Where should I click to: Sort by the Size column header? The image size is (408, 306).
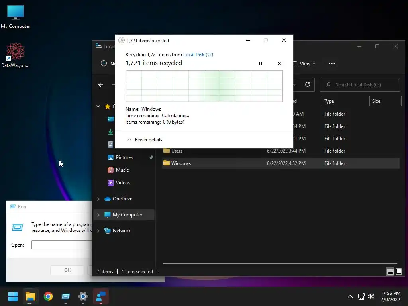tap(376, 101)
